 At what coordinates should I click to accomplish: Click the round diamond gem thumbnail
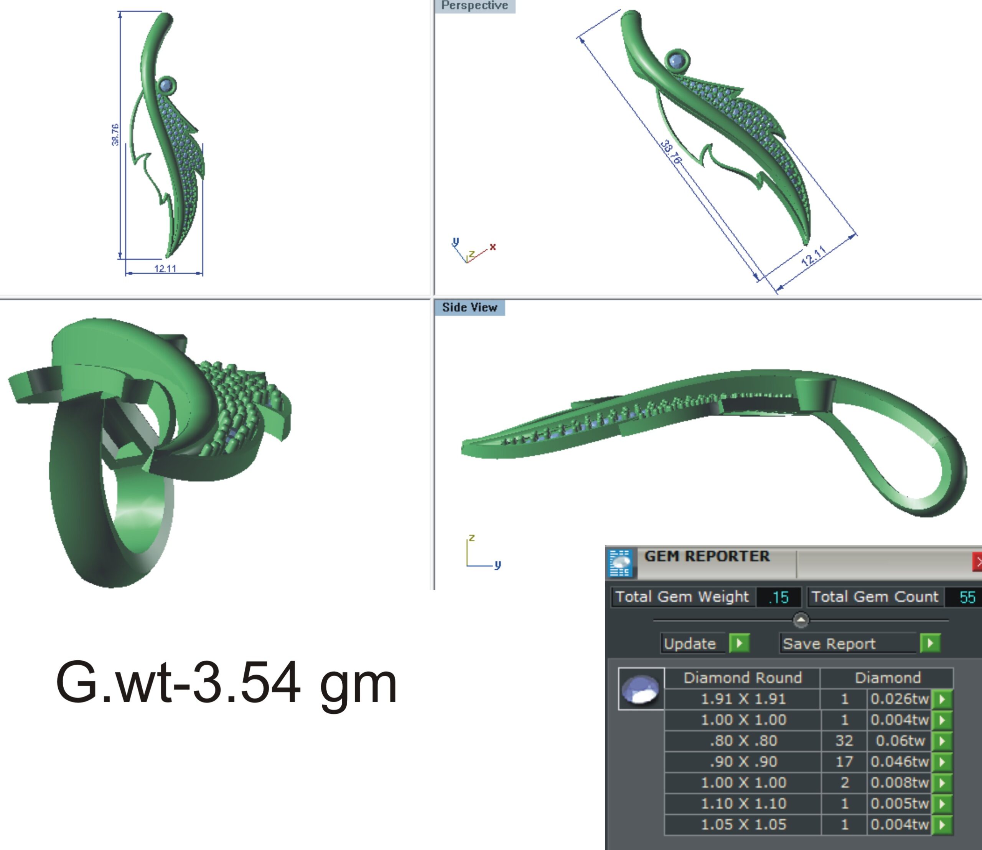pyautogui.click(x=641, y=690)
